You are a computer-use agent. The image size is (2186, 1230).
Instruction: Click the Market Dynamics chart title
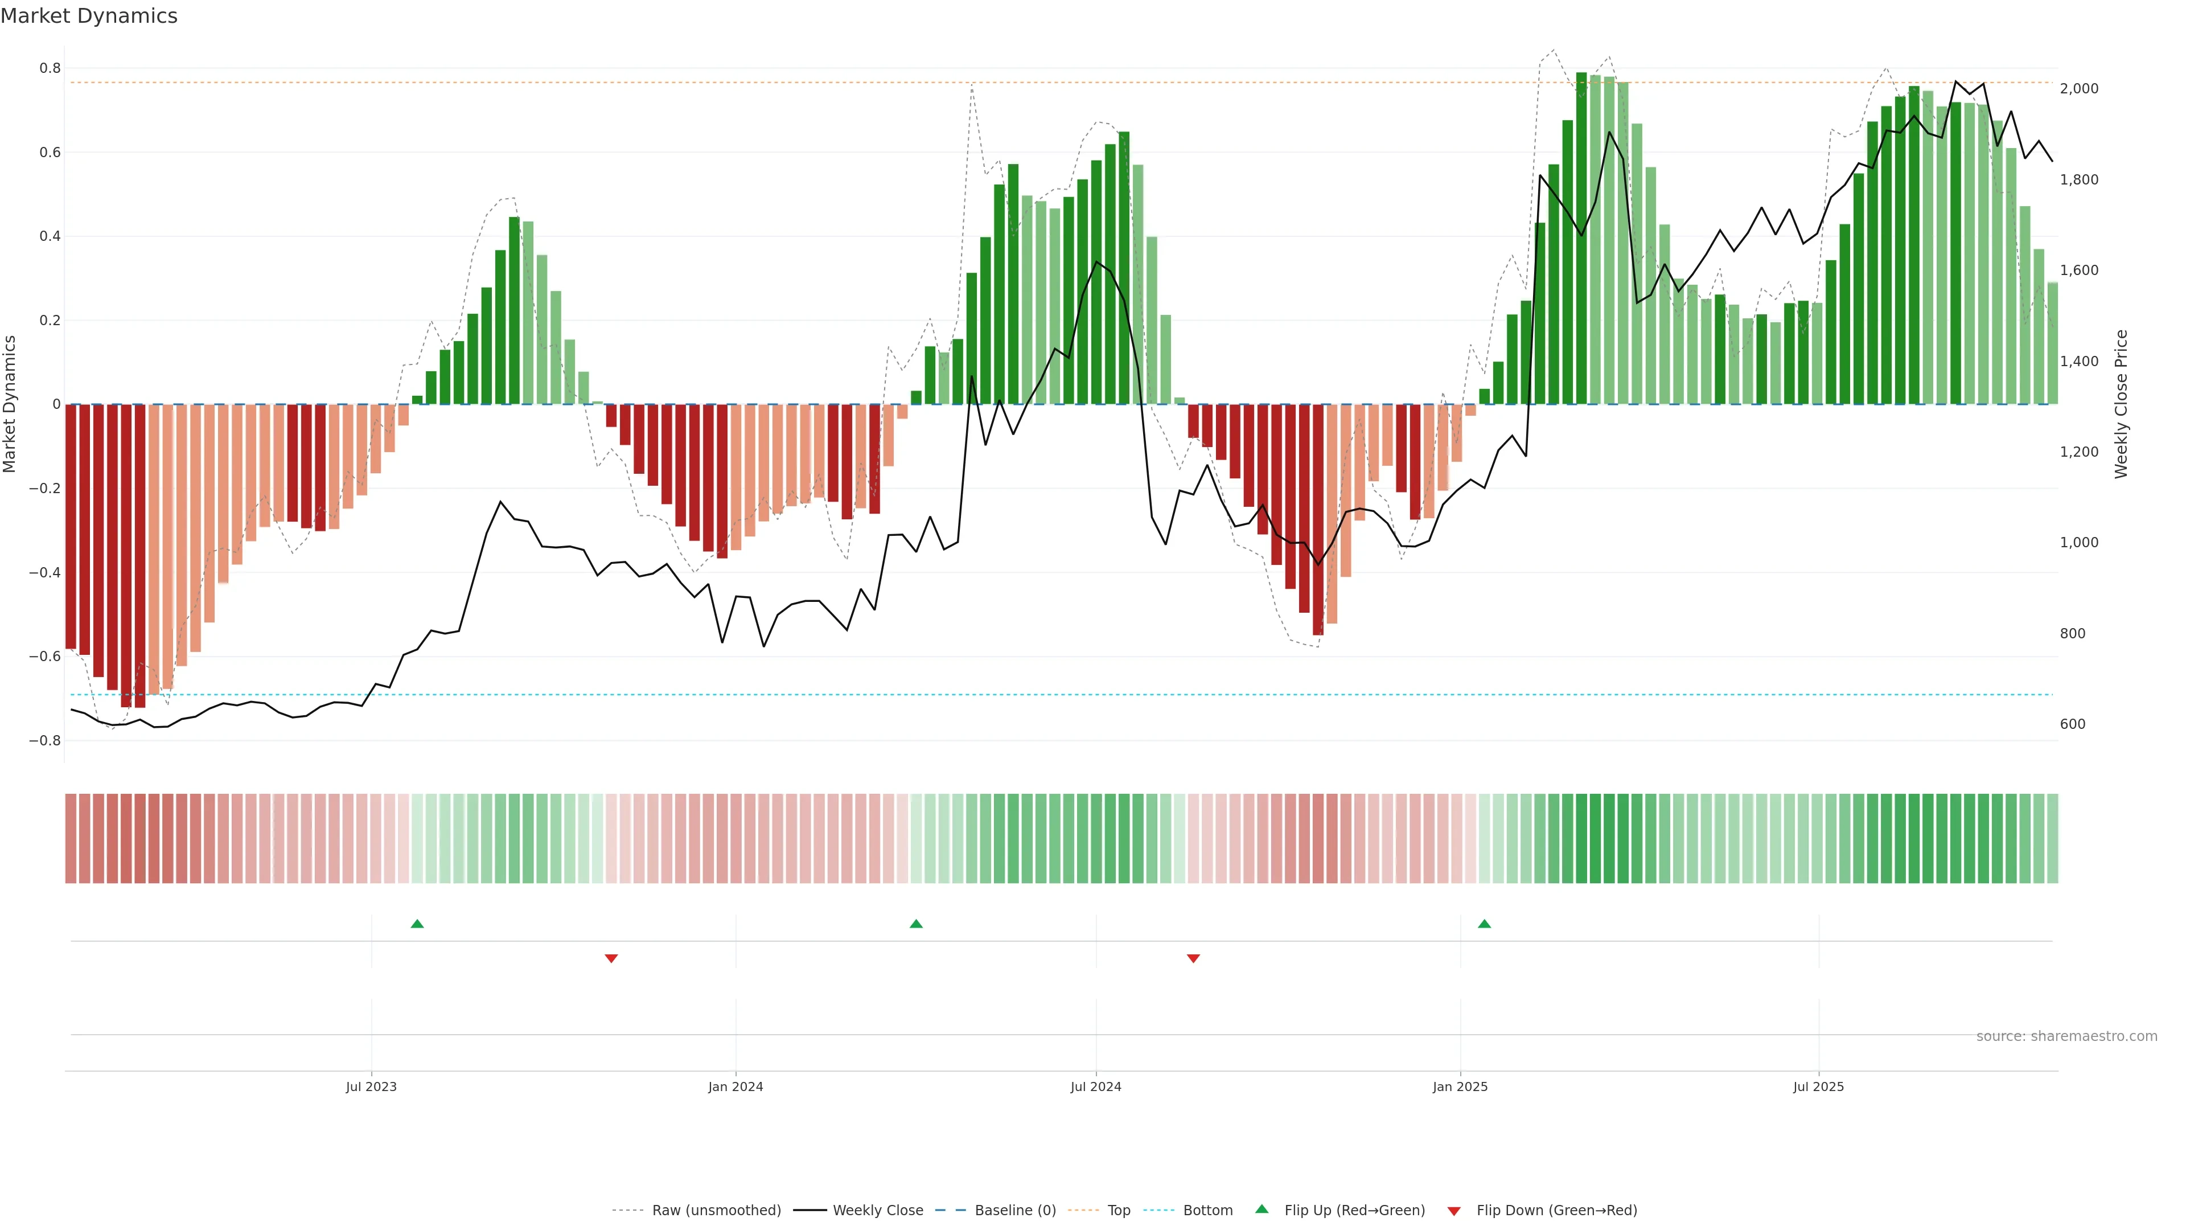coord(89,16)
